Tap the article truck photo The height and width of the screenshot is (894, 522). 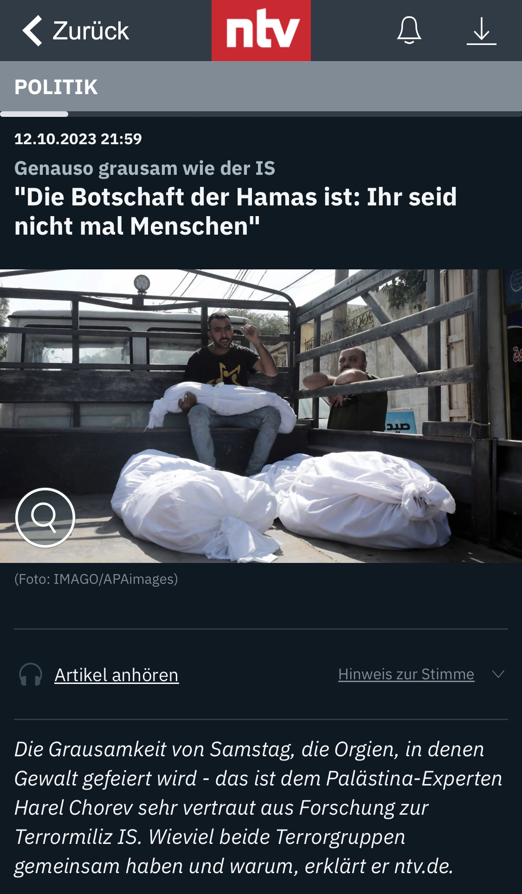[261, 416]
